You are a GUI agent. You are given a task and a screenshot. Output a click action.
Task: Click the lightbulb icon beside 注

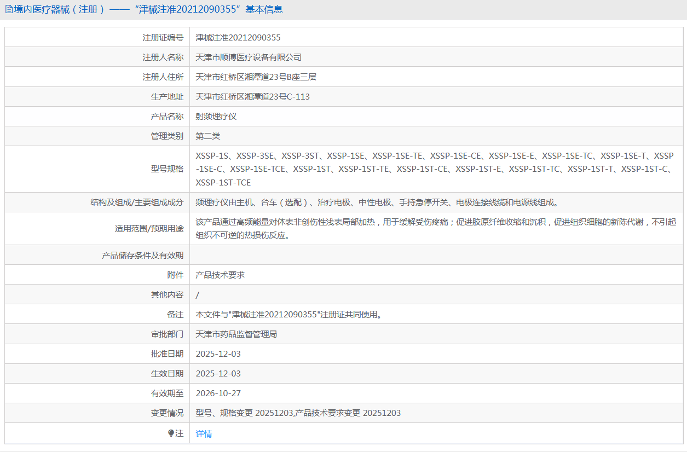[x=171, y=433]
